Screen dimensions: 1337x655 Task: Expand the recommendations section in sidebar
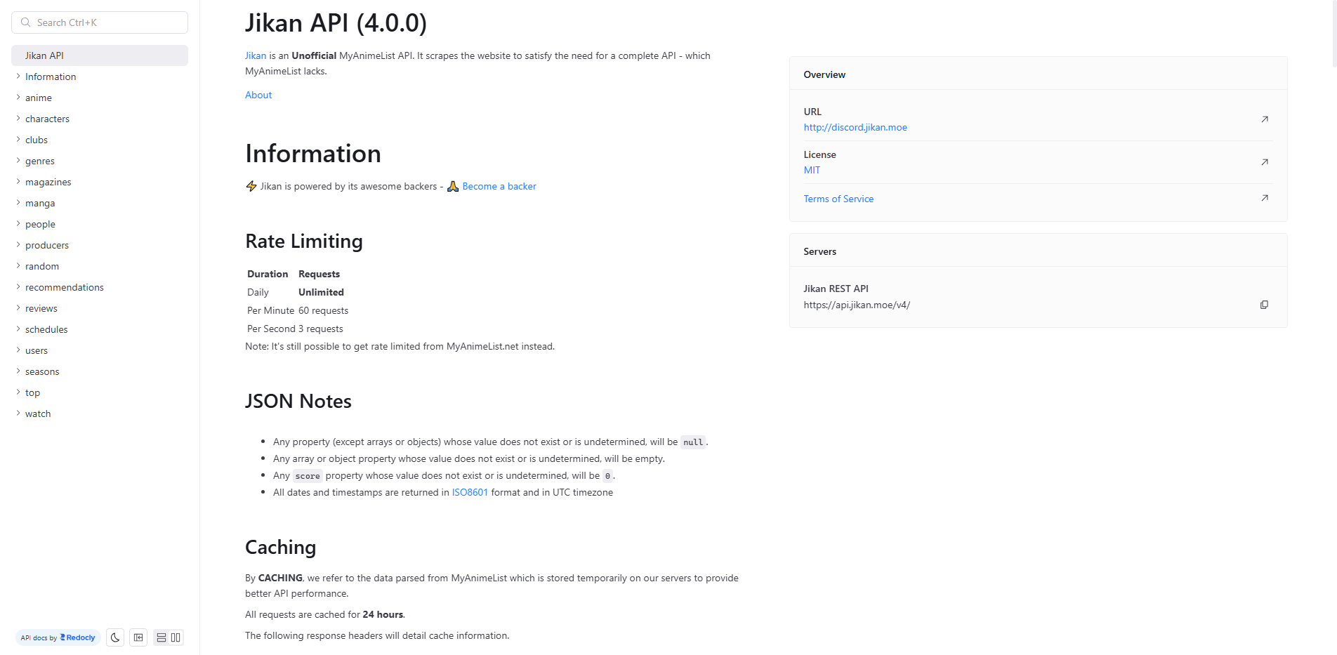click(x=64, y=287)
